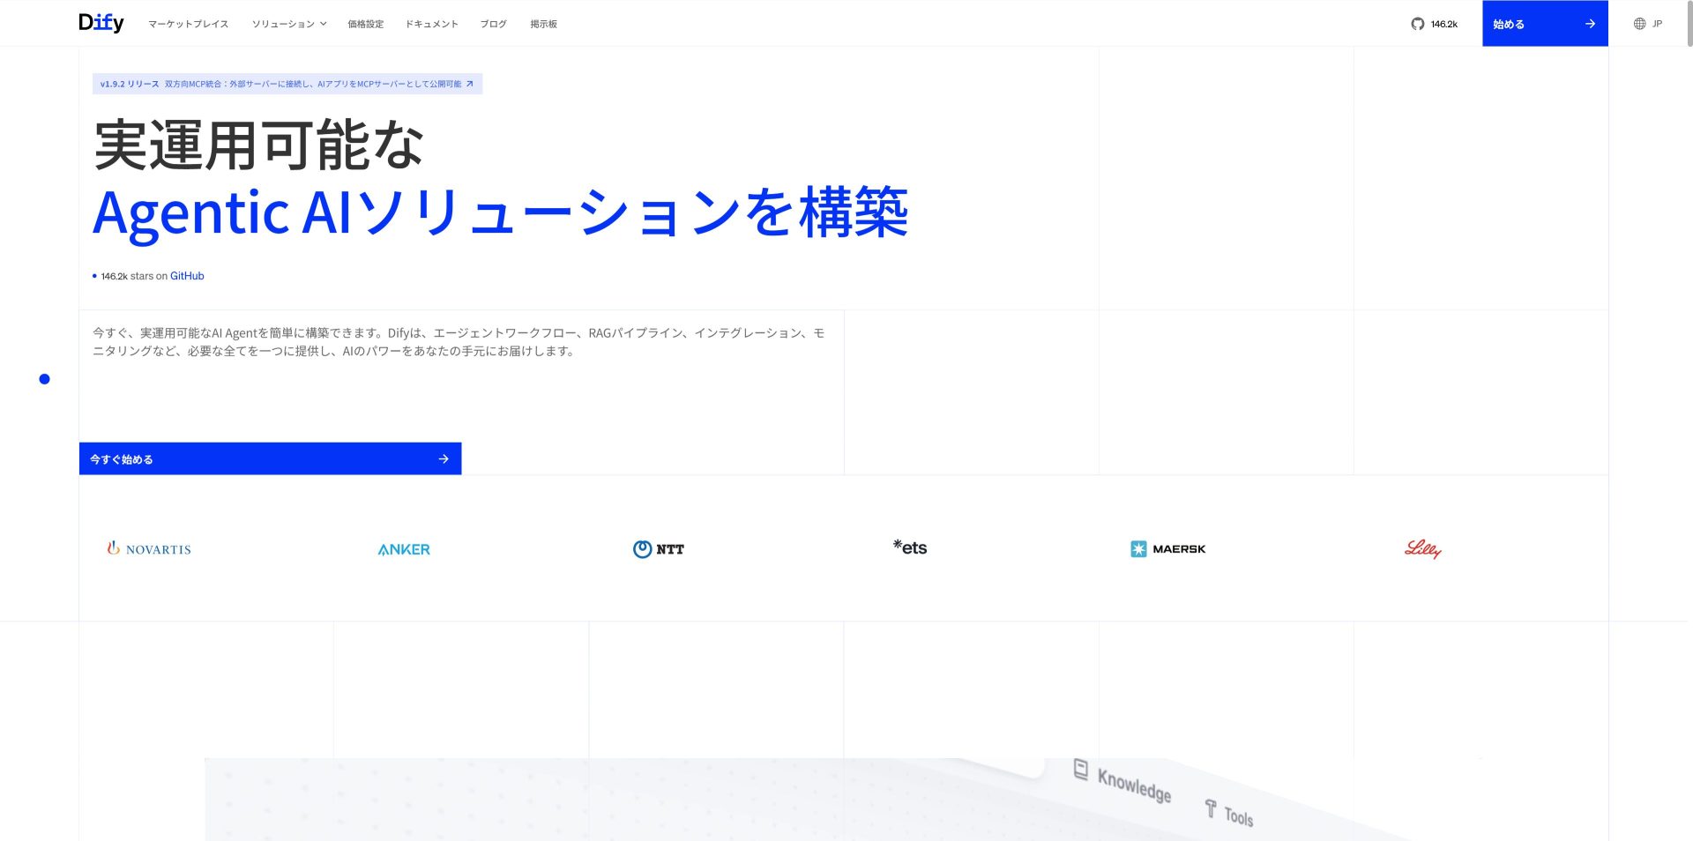Click the globe language icon
Image resolution: width=1693 pixels, height=841 pixels.
coord(1639,24)
